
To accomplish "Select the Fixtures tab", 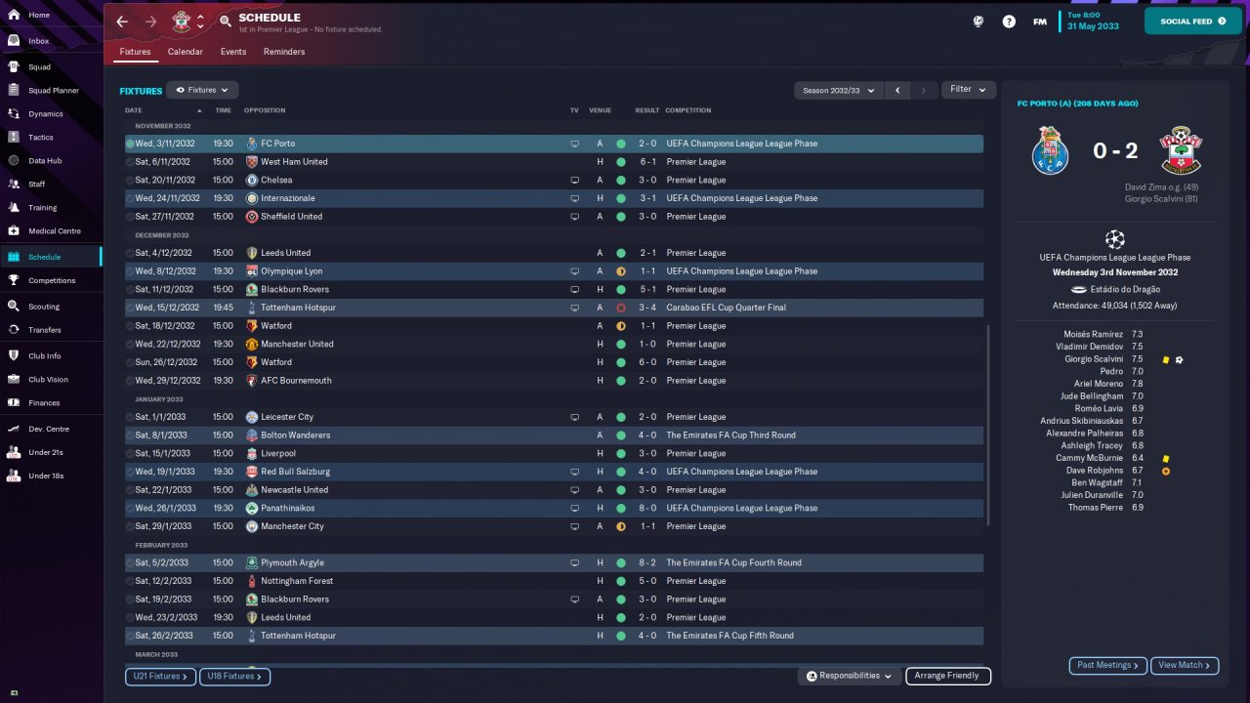I will [135, 52].
